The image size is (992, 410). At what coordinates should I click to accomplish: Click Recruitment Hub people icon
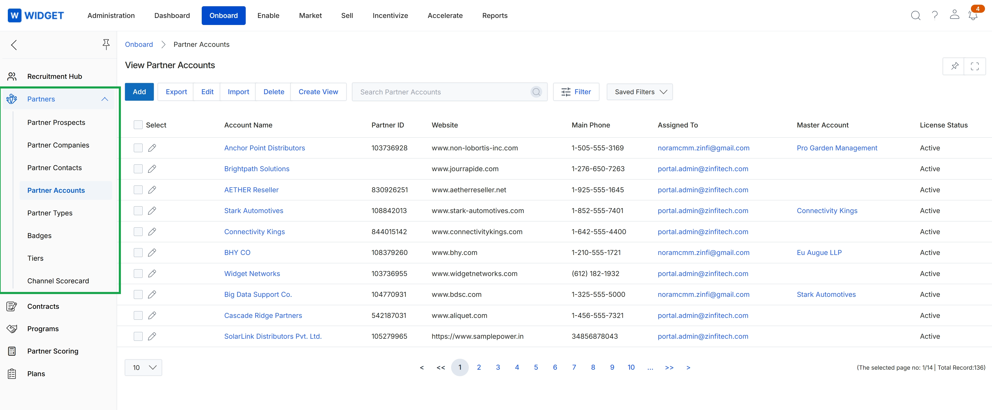(x=12, y=76)
